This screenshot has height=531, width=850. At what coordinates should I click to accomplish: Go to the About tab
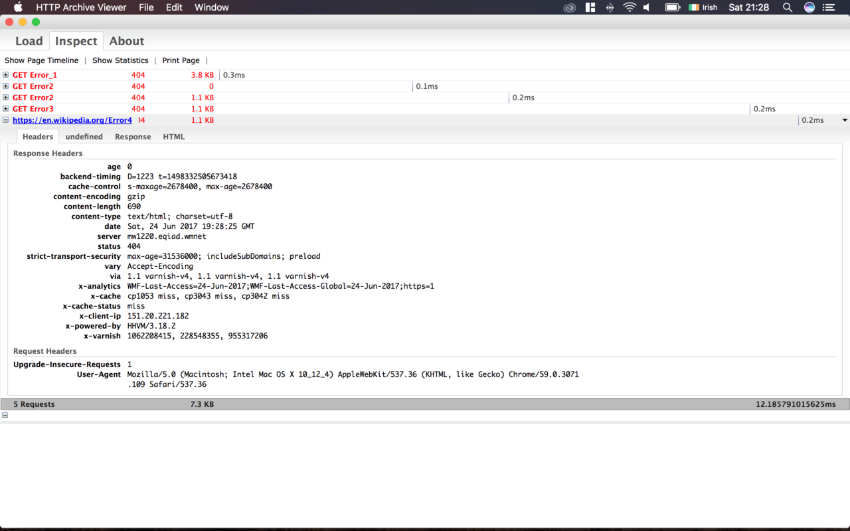pyautogui.click(x=127, y=41)
